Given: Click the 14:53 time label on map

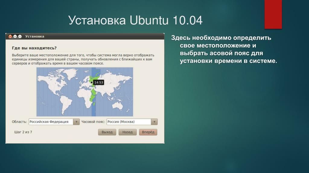Looking at the screenshot, I should [99, 82].
